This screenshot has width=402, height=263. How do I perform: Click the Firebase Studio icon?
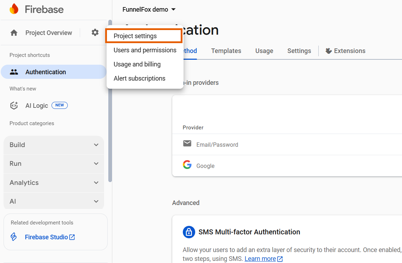pos(13,237)
